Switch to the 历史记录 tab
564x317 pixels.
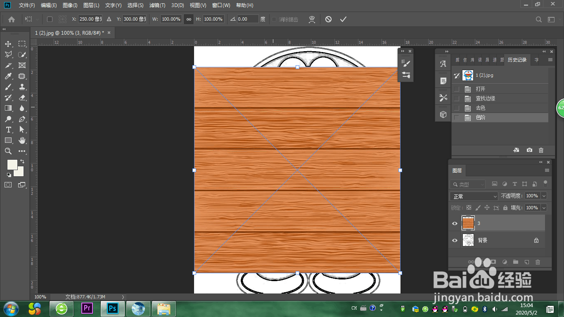click(517, 60)
